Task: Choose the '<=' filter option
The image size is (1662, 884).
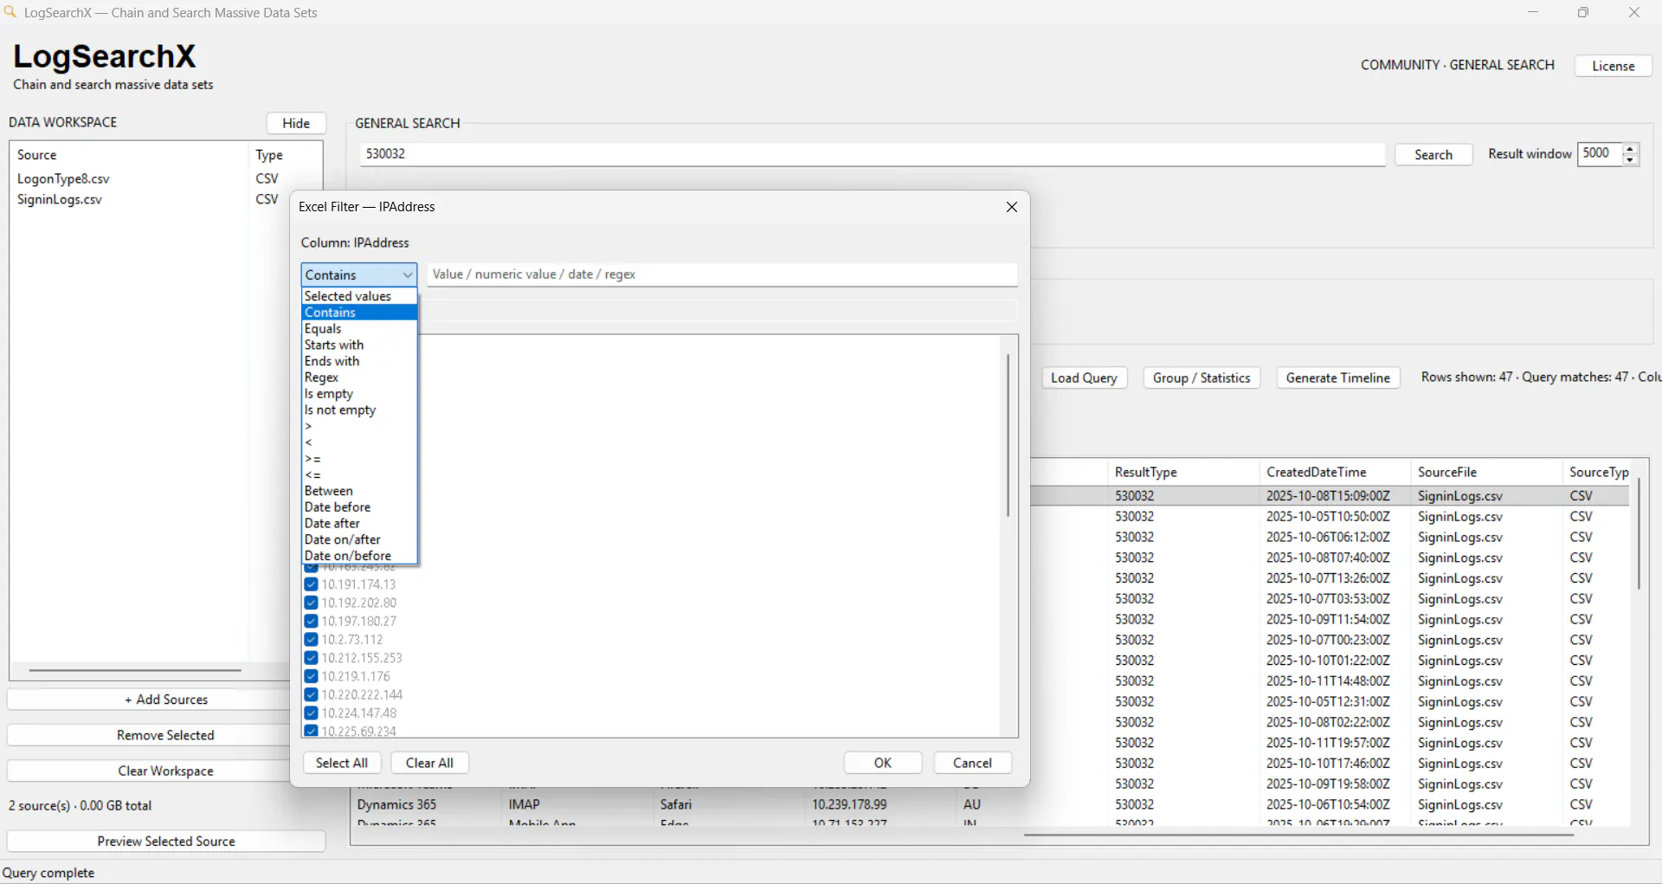Action: point(359,475)
